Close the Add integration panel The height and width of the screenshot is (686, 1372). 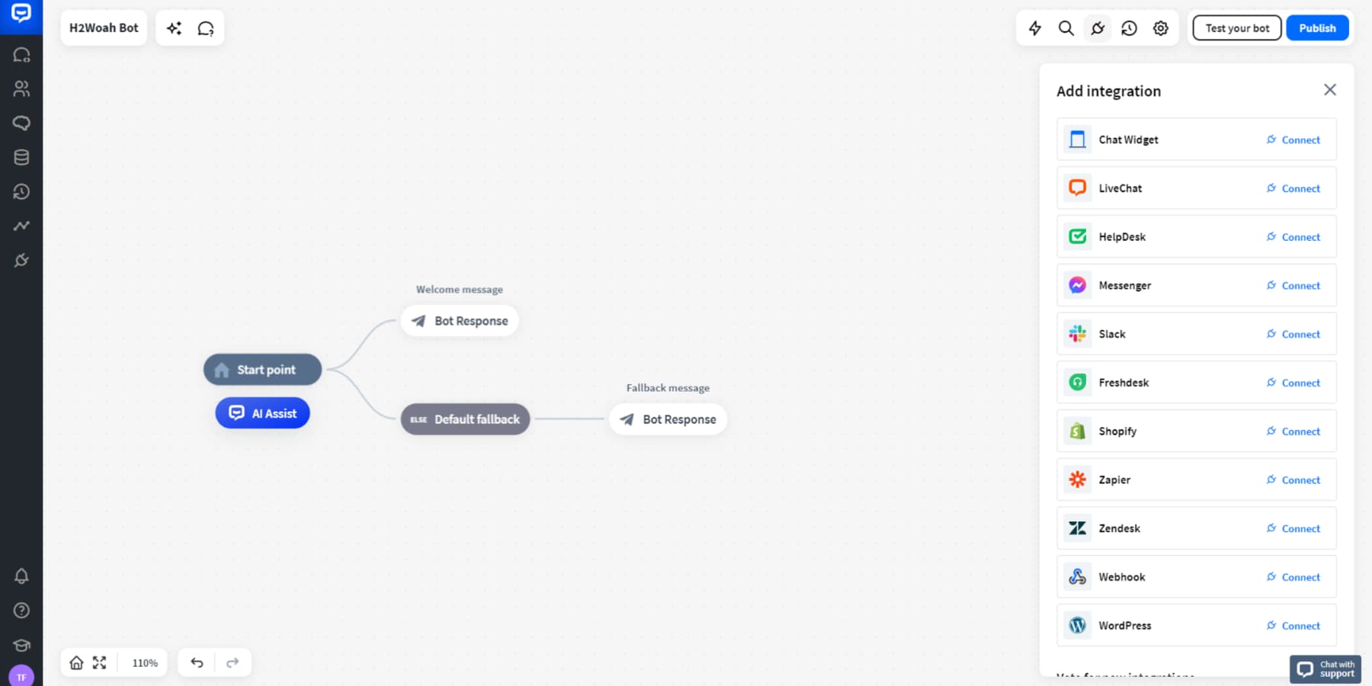click(x=1330, y=89)
